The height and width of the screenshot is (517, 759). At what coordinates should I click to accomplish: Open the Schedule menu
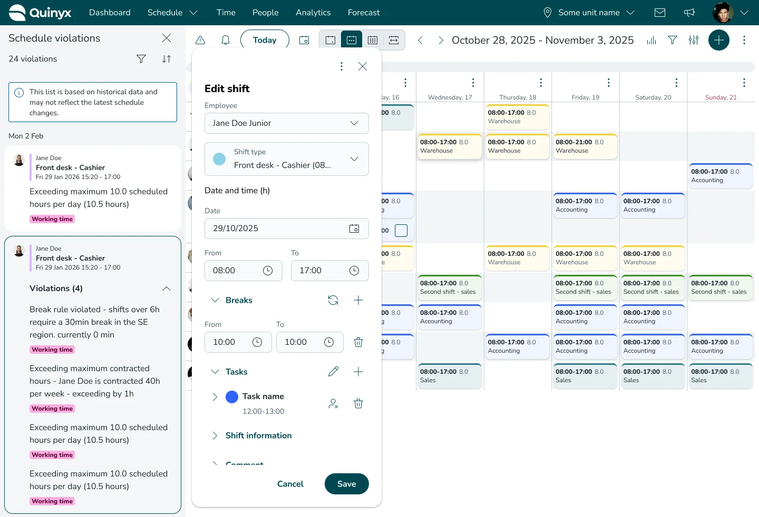tap(172, 13)
